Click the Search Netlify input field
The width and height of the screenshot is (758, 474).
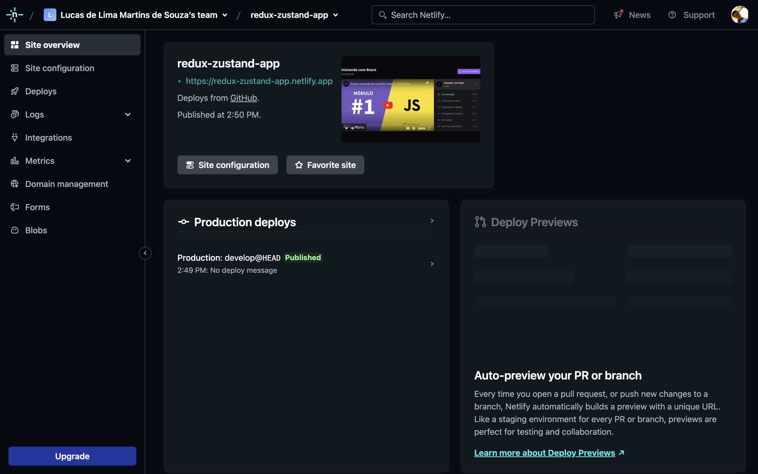click(x=483, y=15)
